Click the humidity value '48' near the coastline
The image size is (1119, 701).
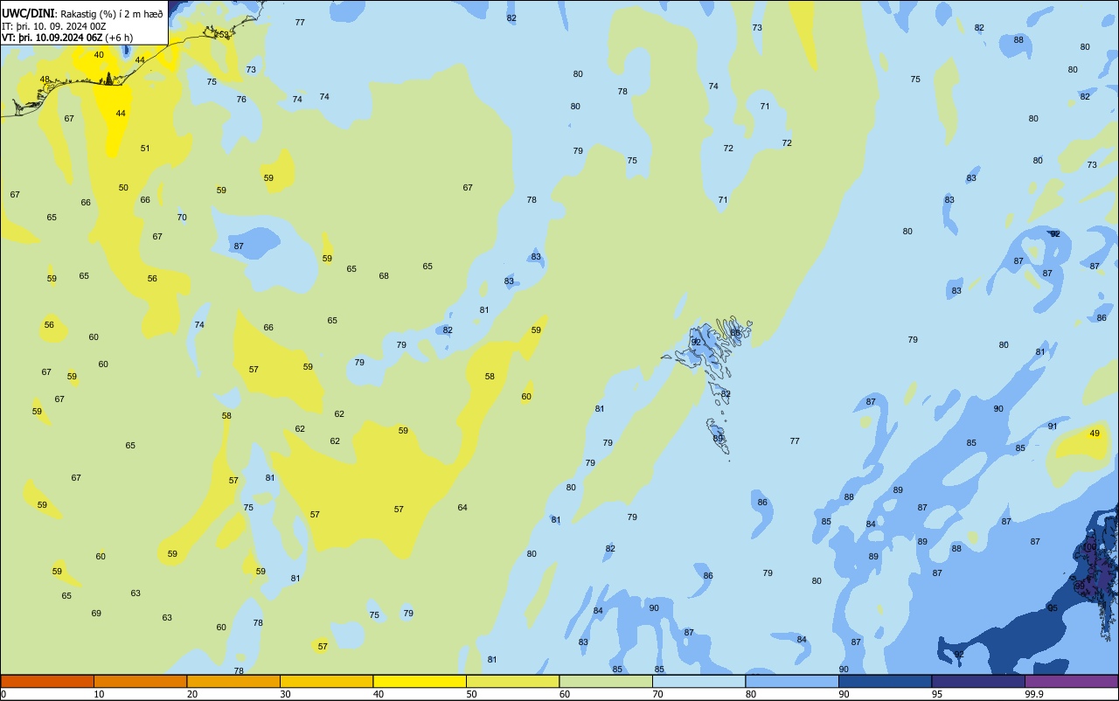point(45,80)
